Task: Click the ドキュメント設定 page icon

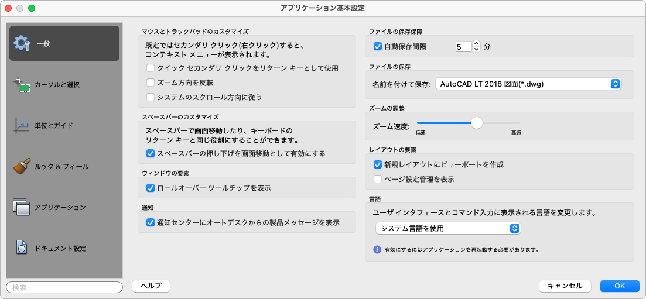Action: (x=22, y=248)
